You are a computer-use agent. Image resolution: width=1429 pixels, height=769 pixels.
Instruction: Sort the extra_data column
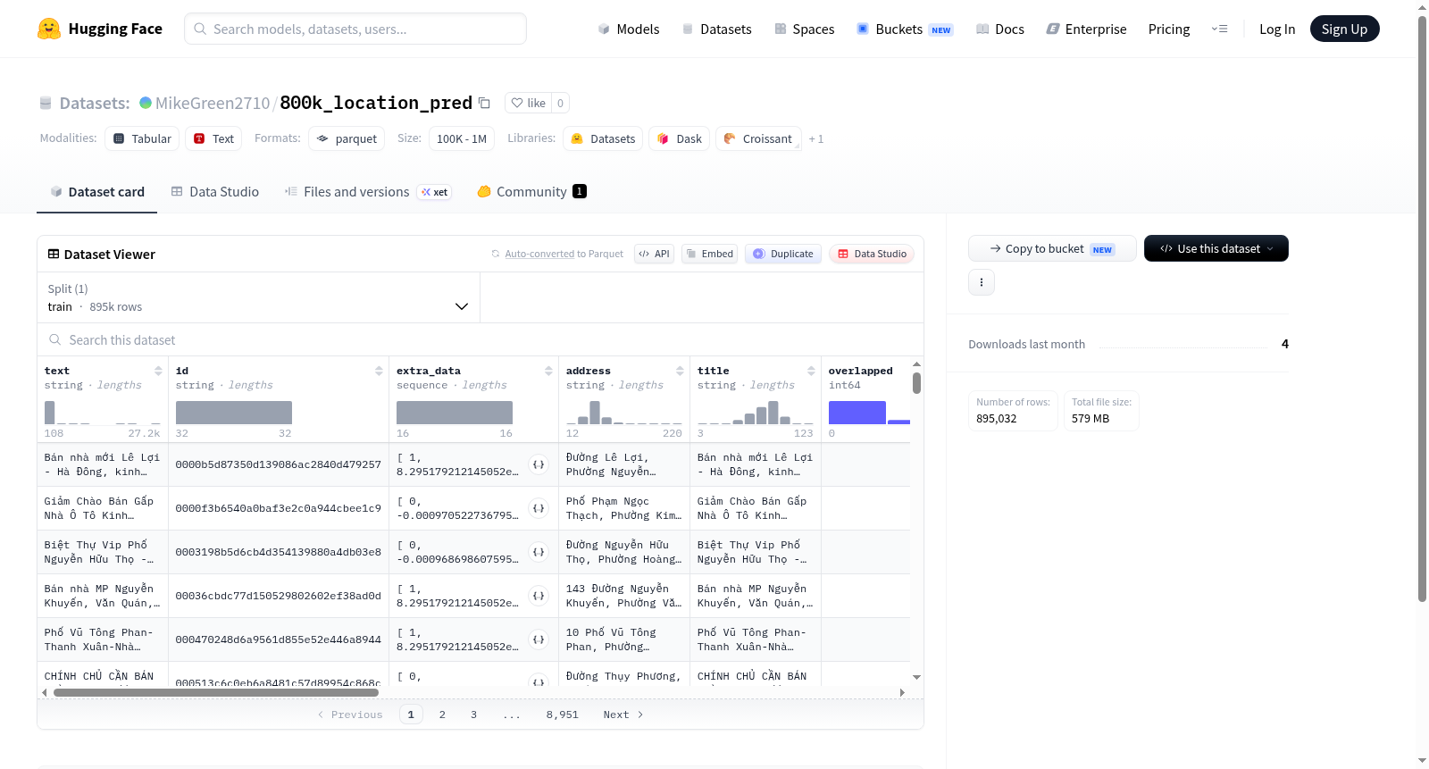point(548,371)
